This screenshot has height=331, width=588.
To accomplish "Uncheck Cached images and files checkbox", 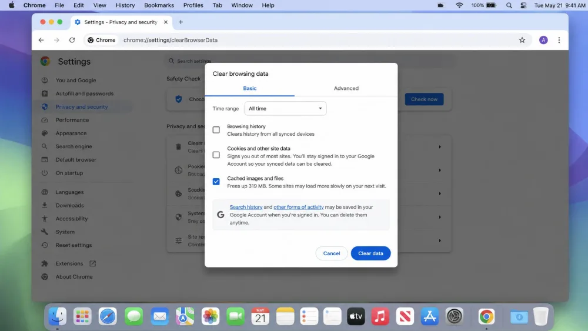I will coord(216,182).
